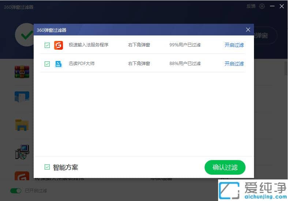Uncheck the 极速输入法服务程序 checkbox
The image size is (288, 201).
47,45
